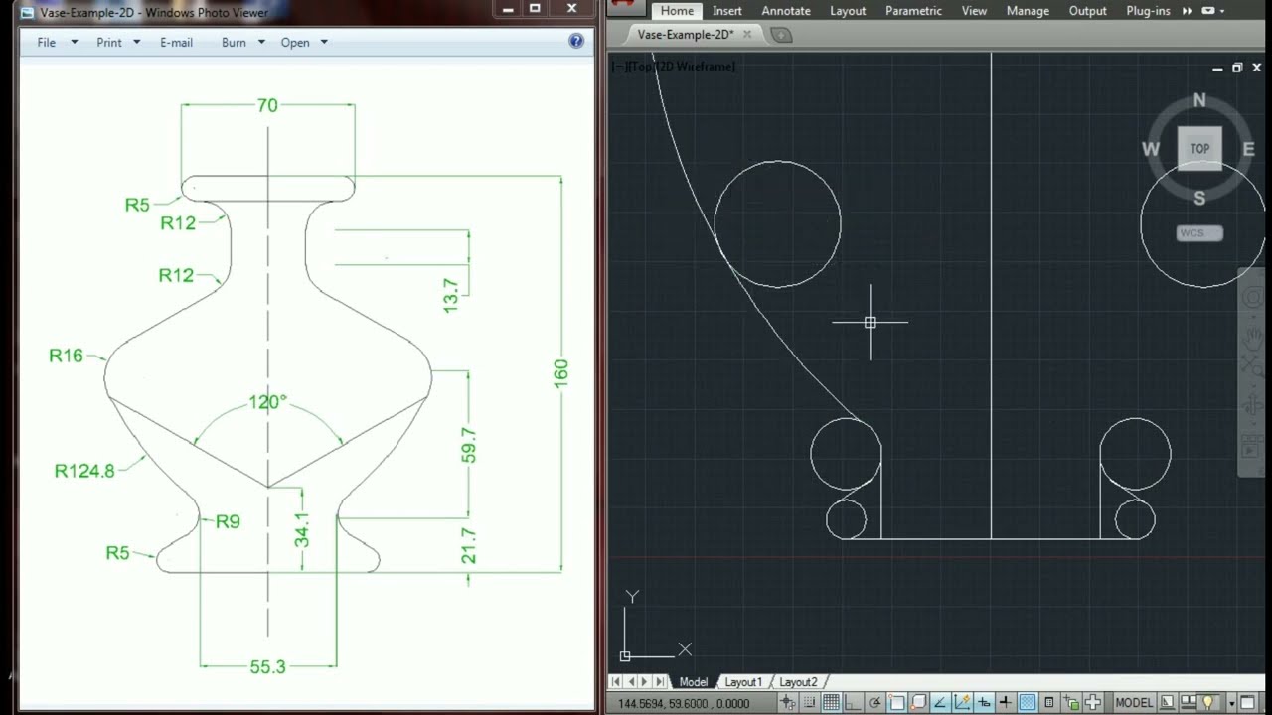Screen dimensions: 1272x715
Task: Open the View ribbon tab
Action: (x=974, y=11)
